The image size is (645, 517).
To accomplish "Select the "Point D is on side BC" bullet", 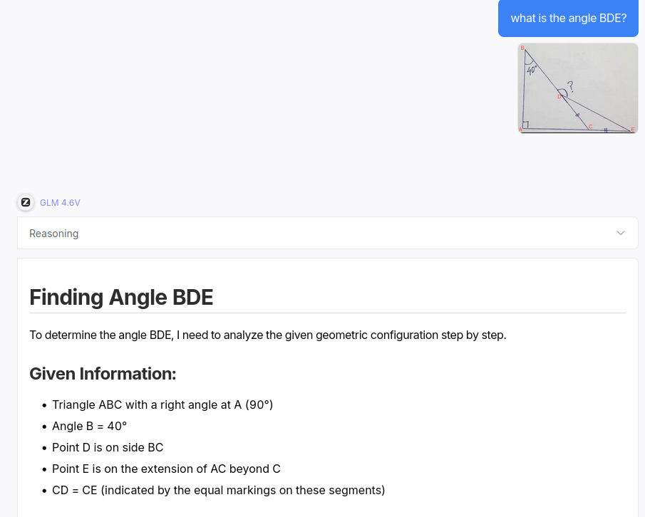I will click(108, 448).
